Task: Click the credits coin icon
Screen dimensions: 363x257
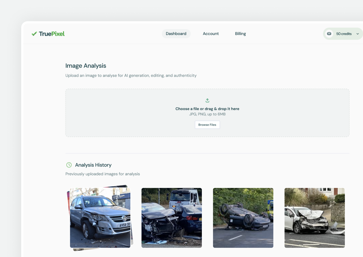Action: click(329, 34)
